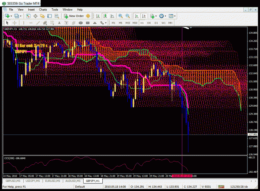Viewport: 260px width, 191px height.
Task: Open the Charts menu
Action: (43, 10)
